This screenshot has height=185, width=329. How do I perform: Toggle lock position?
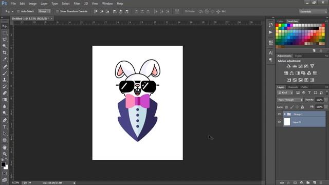(297, 107)
